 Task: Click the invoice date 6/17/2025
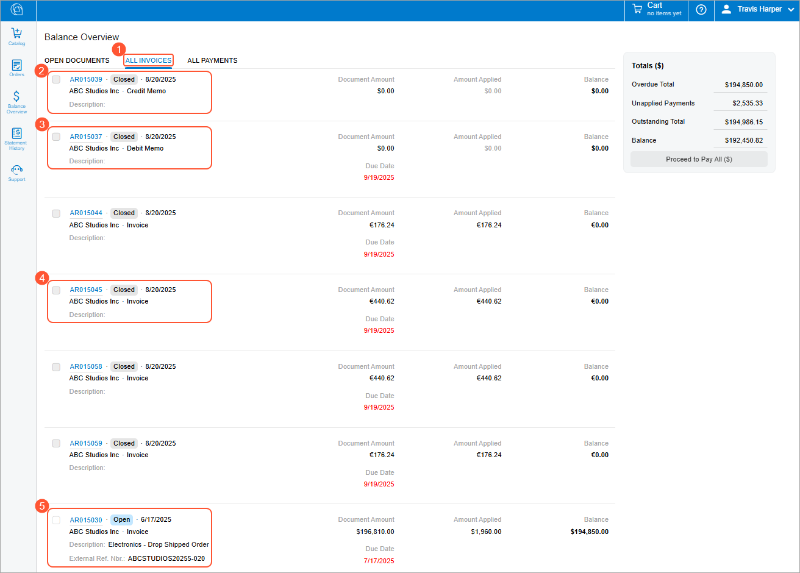point(156,520)
